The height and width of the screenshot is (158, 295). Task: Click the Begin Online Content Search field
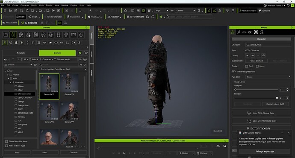click(189, 17)
